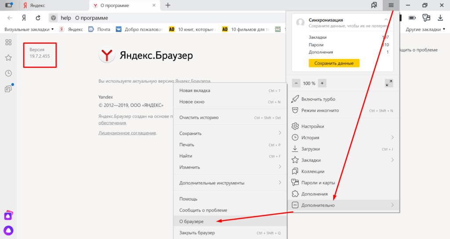This screenshot has width=450, height=239.
Task: Reload the page with refresh icon
Action: 38,18
